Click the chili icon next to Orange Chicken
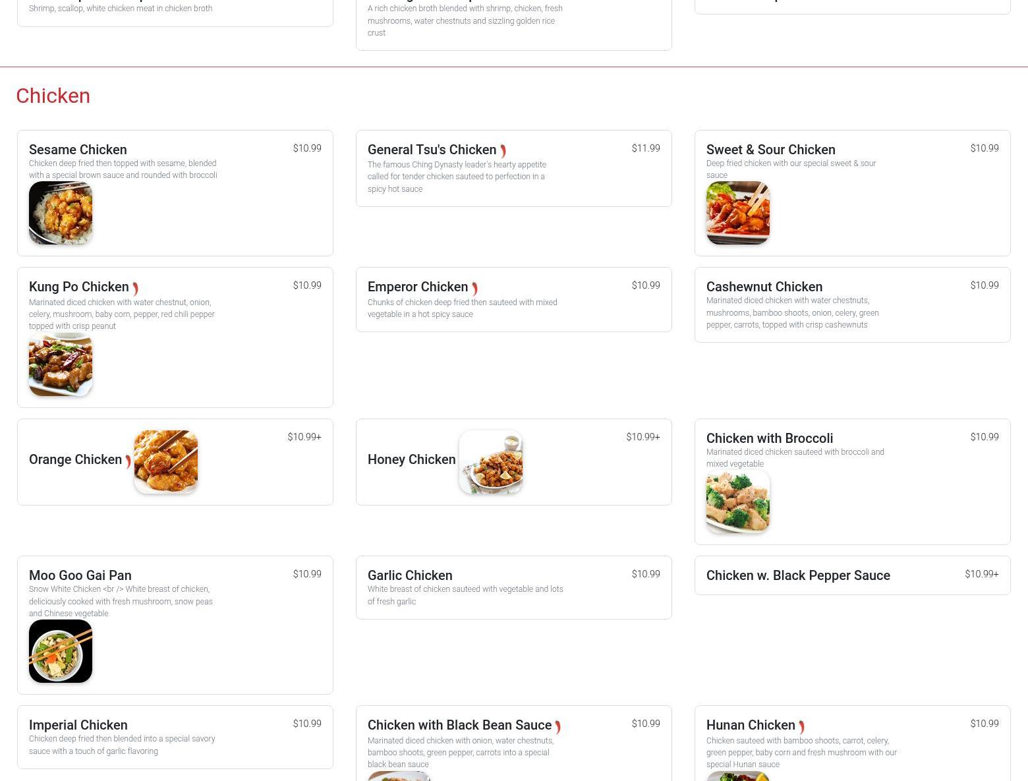 coord(128,461)
